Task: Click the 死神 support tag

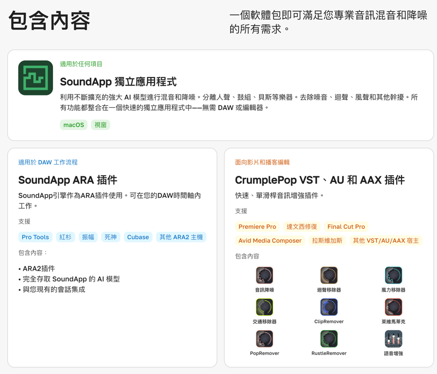Action: click(110, 237)
